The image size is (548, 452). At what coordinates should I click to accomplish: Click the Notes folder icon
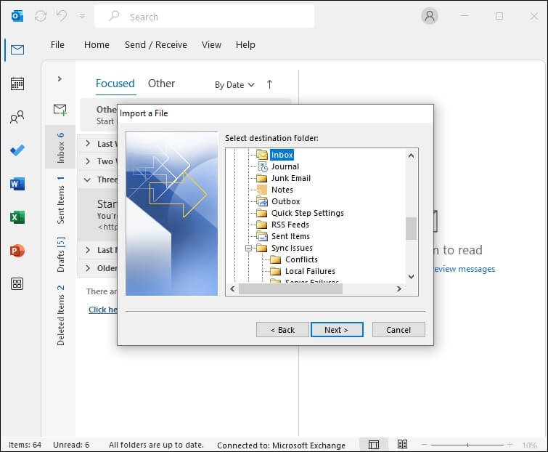262,190
